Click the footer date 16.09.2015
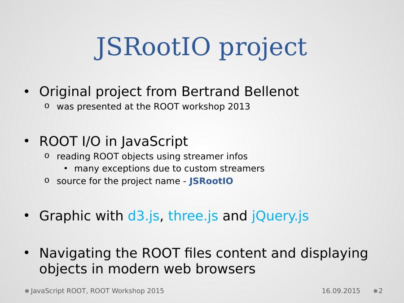Viewport: 404px width, 303px height. click(341, 291)
